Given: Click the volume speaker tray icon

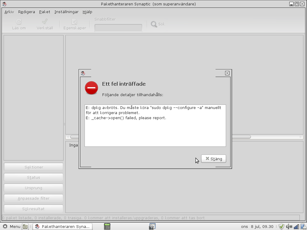Looking at the screenshot, I should click(x=289, y=226).
